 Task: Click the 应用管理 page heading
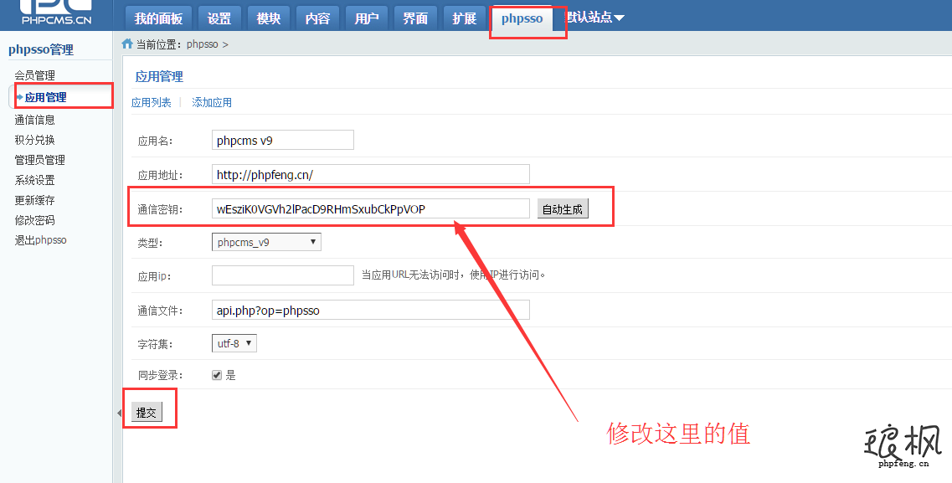pyautogui.click(x=159, y=76)
